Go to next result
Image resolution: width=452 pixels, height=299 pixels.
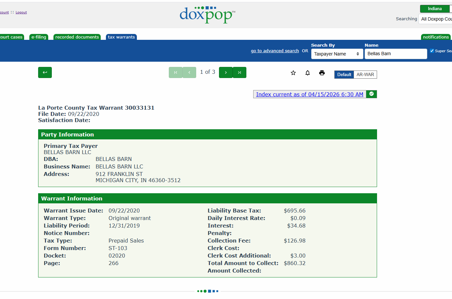pos(226,72)
